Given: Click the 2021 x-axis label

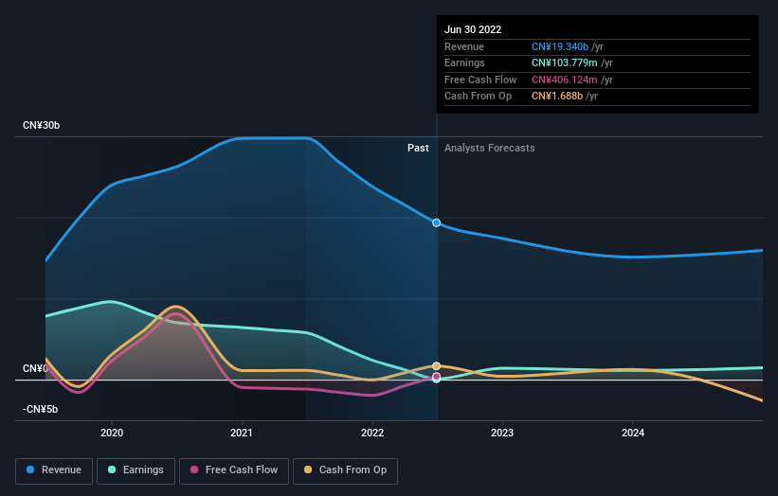Looking at the screenshot, I should (x=242, y=433).
